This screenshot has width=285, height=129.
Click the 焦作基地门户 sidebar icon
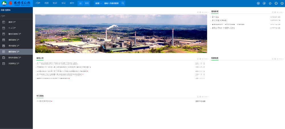(3, 46)
